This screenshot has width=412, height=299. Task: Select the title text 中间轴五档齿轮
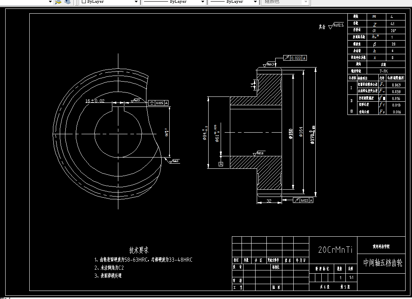(x=383, y=263)
